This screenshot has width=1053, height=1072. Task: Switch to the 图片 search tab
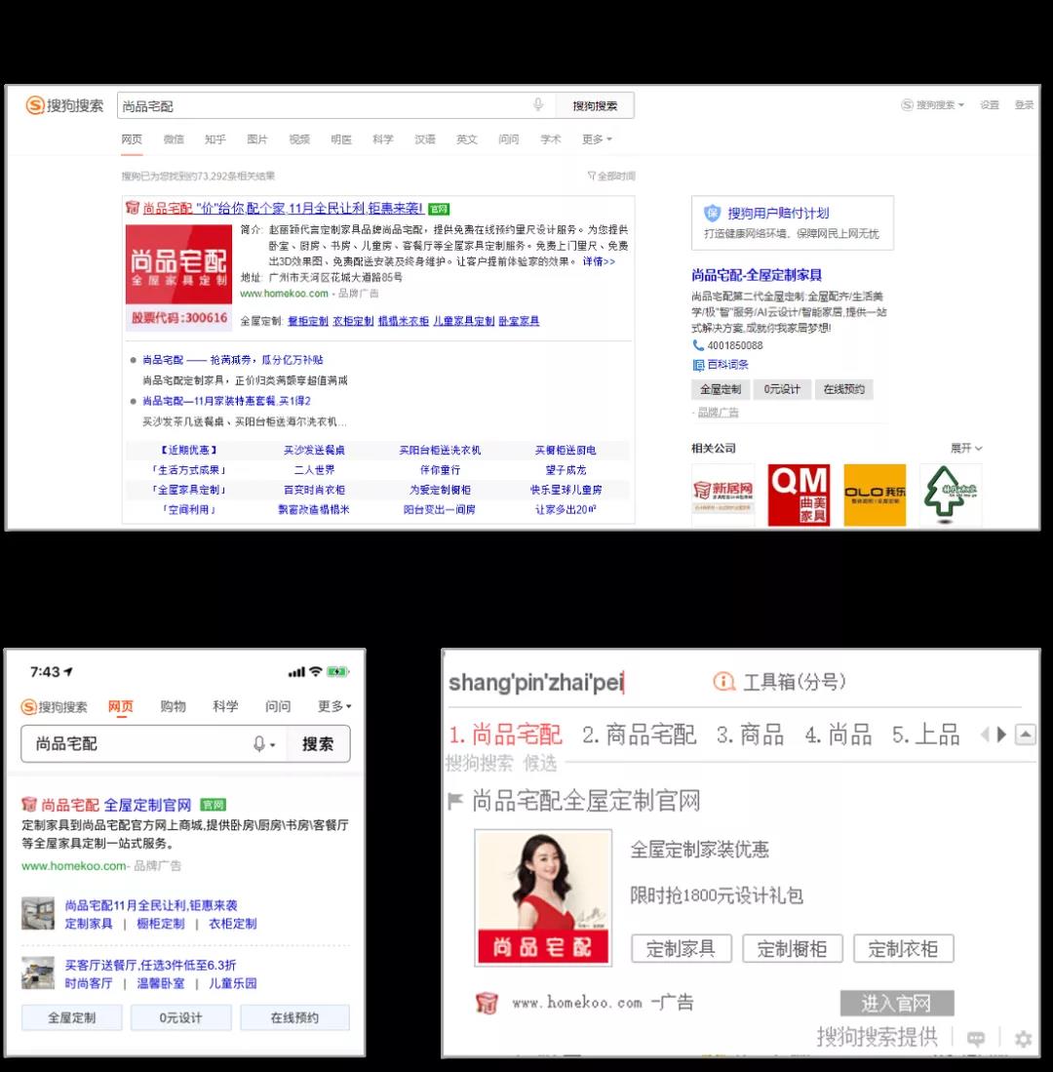[257, 139]
